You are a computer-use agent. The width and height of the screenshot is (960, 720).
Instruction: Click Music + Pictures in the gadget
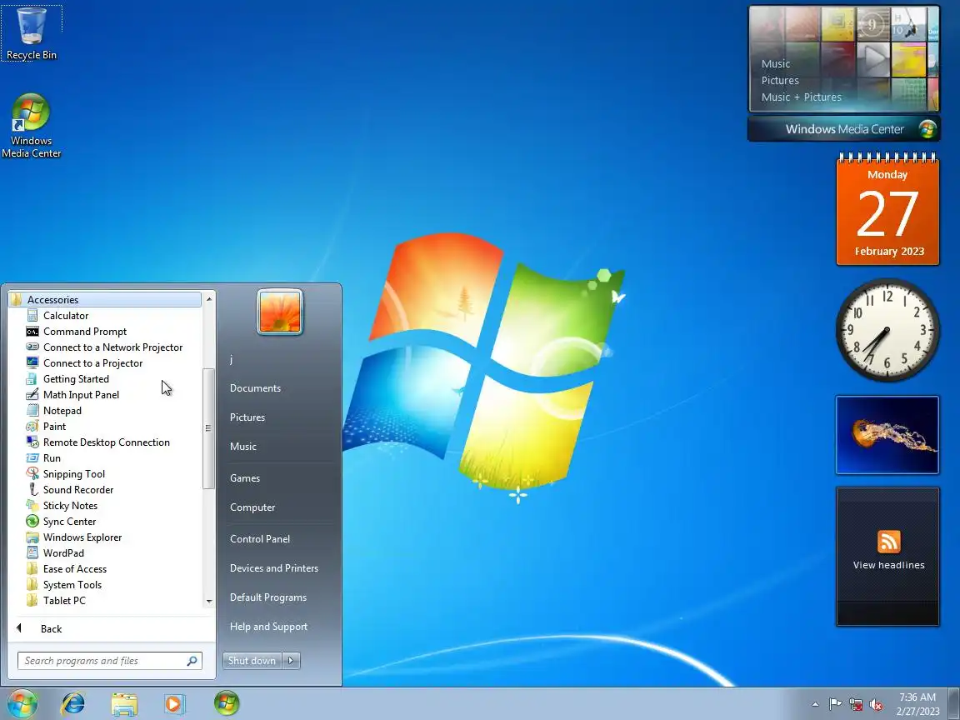pos(802,97)
